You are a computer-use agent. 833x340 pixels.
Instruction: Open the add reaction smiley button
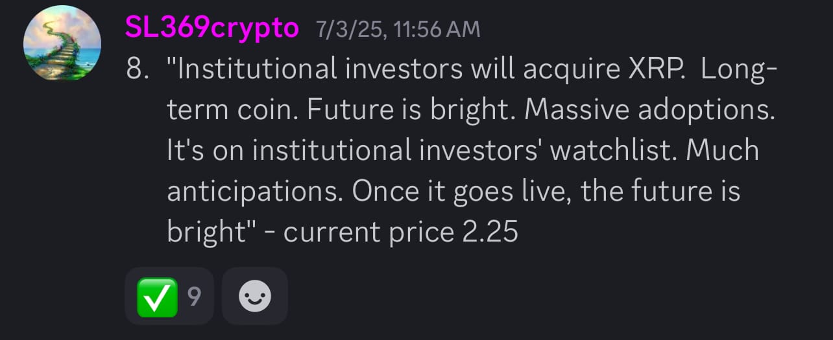pos(255,297)
